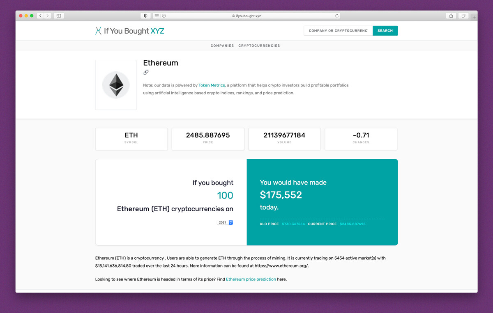Open a new tab with plus button

pos(474,17)
